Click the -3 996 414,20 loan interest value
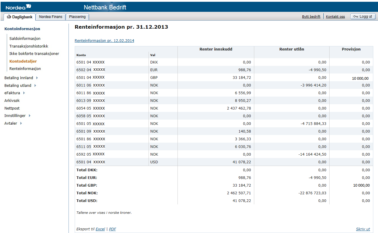378x233 pixels. 313,85
